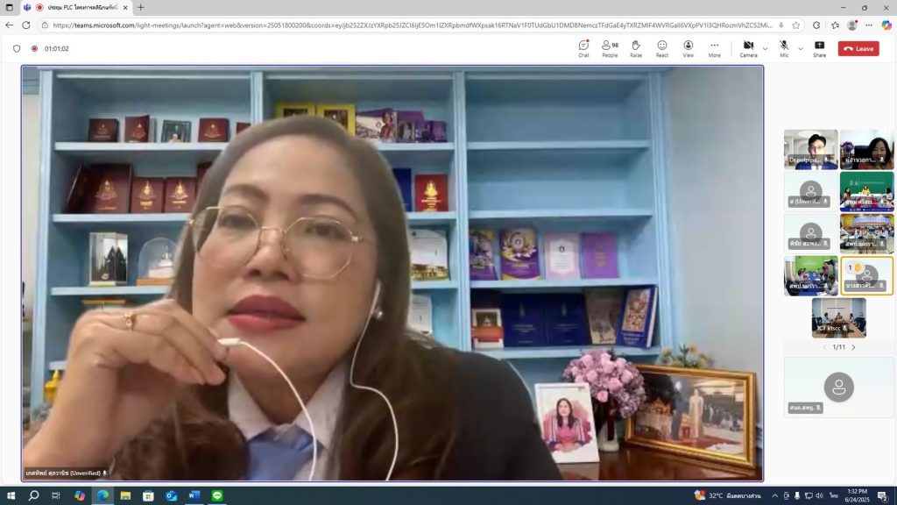Open the React emoji menu
This screenshot has height=505, width=897.
[x=662, y=48]
